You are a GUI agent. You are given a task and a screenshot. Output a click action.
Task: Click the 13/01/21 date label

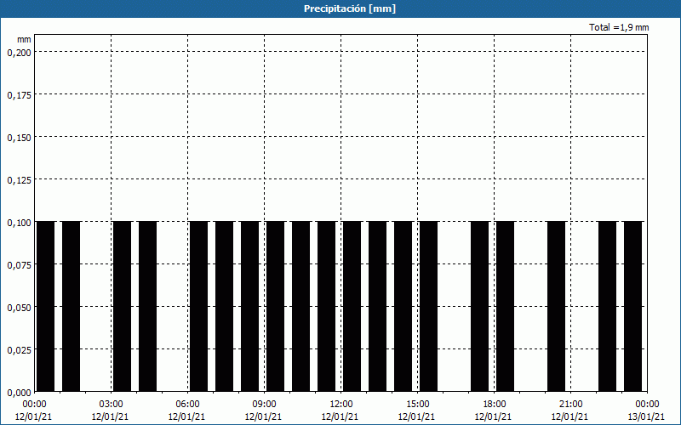(x=646, y=416)
